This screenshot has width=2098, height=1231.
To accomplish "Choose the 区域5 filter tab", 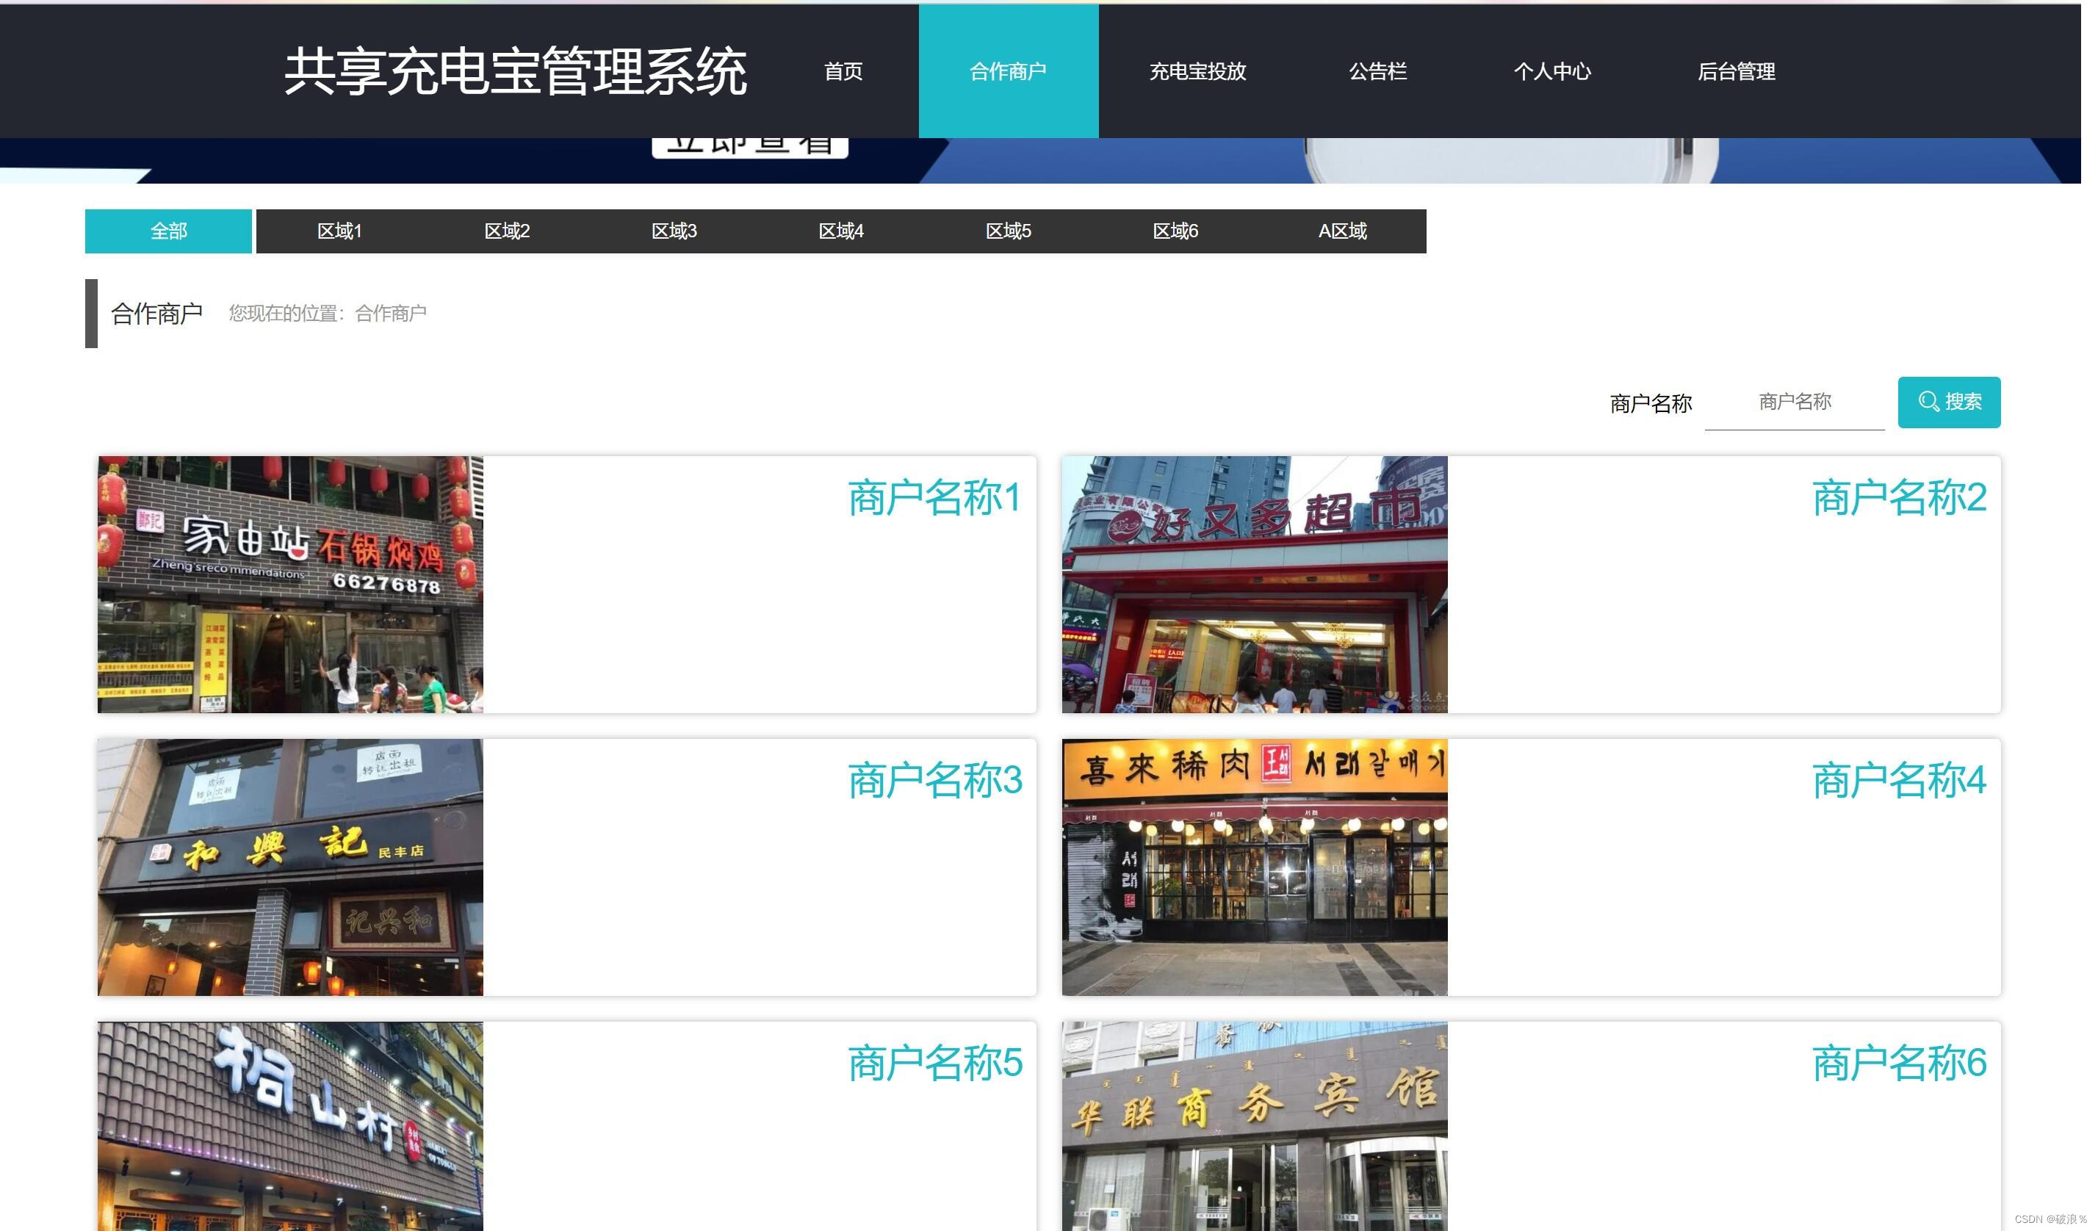I will (1008, 231).
